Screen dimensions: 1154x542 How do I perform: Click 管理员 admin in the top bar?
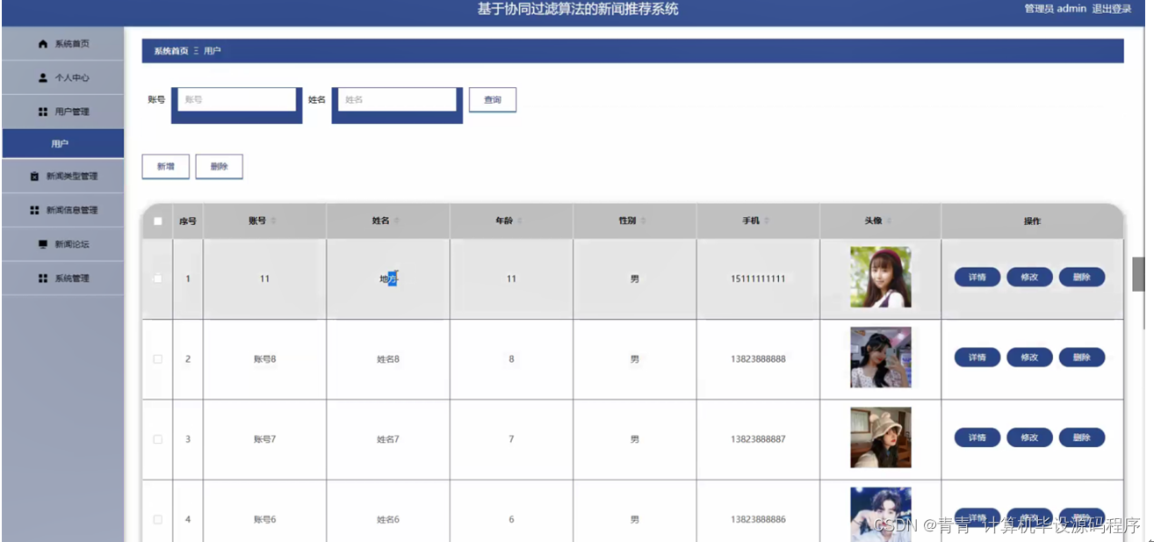1056,9
